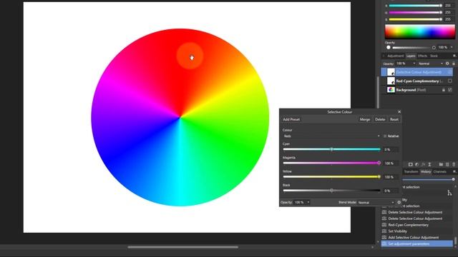Open the History panel options menu icon
The height and width of the screenshot is (257, 458).
(x=454, y=171)
